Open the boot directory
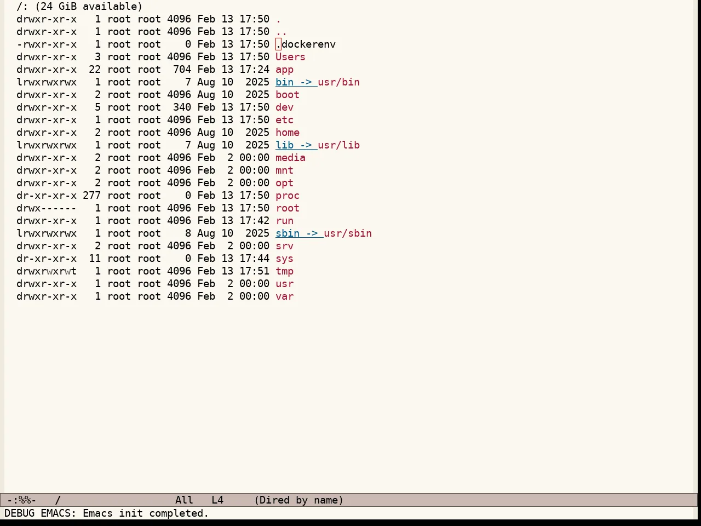The height and width of the screenshot is (526, 701). (288, 95)
